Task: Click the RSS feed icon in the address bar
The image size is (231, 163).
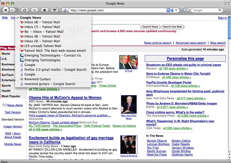Action: tap(168, 10)
